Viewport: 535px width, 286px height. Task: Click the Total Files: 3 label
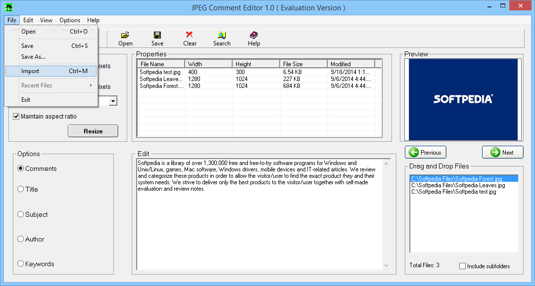tap(425, 265)
